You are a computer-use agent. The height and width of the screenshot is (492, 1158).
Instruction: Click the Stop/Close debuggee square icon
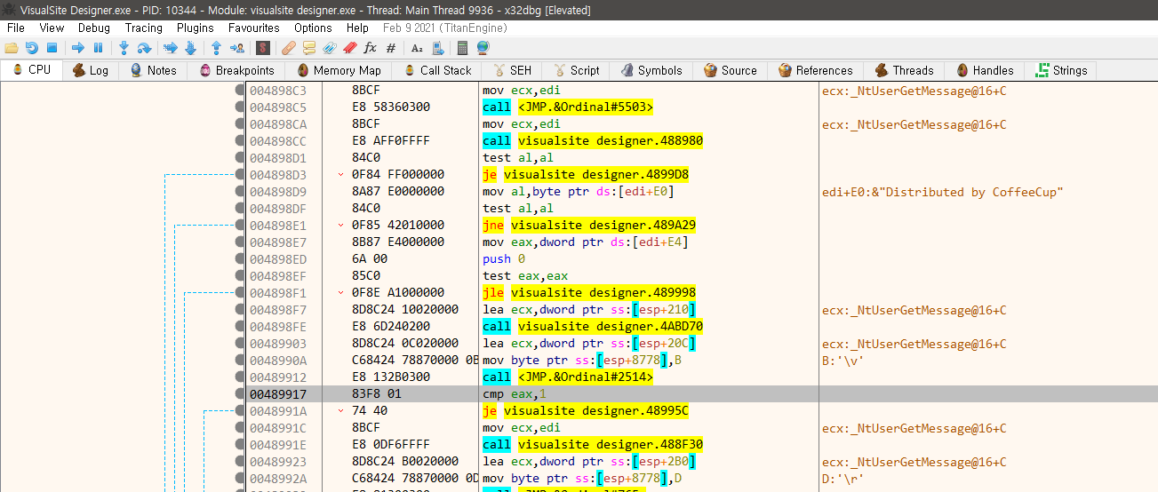coord(52,48)
